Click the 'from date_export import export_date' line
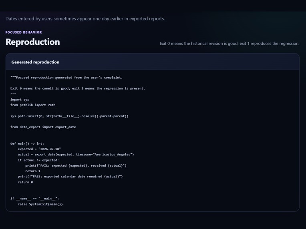The image size is (306, 229). tap(43, 127)
